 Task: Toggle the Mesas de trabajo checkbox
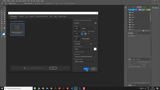point(88,33)
